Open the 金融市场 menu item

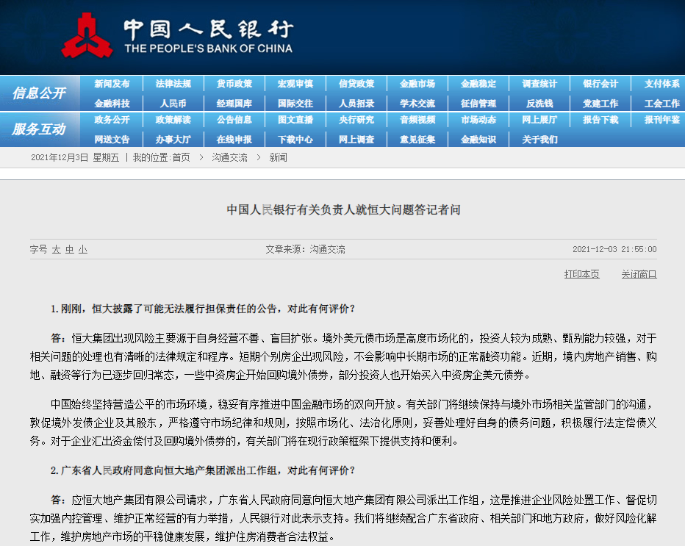[x=417, y=84]
